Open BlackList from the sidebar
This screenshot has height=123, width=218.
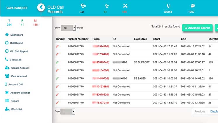click(x=16, y=109)
